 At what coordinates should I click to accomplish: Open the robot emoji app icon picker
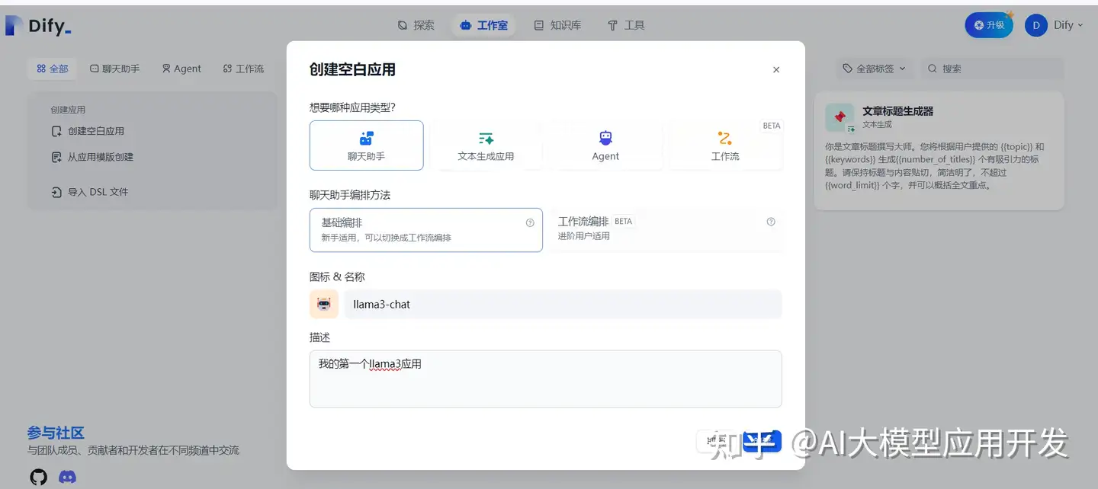coord(324,304)
